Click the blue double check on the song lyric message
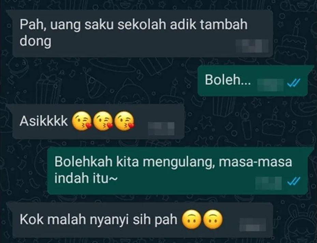The height and width of the screenshot is (243, 317). tap(294, 181)
